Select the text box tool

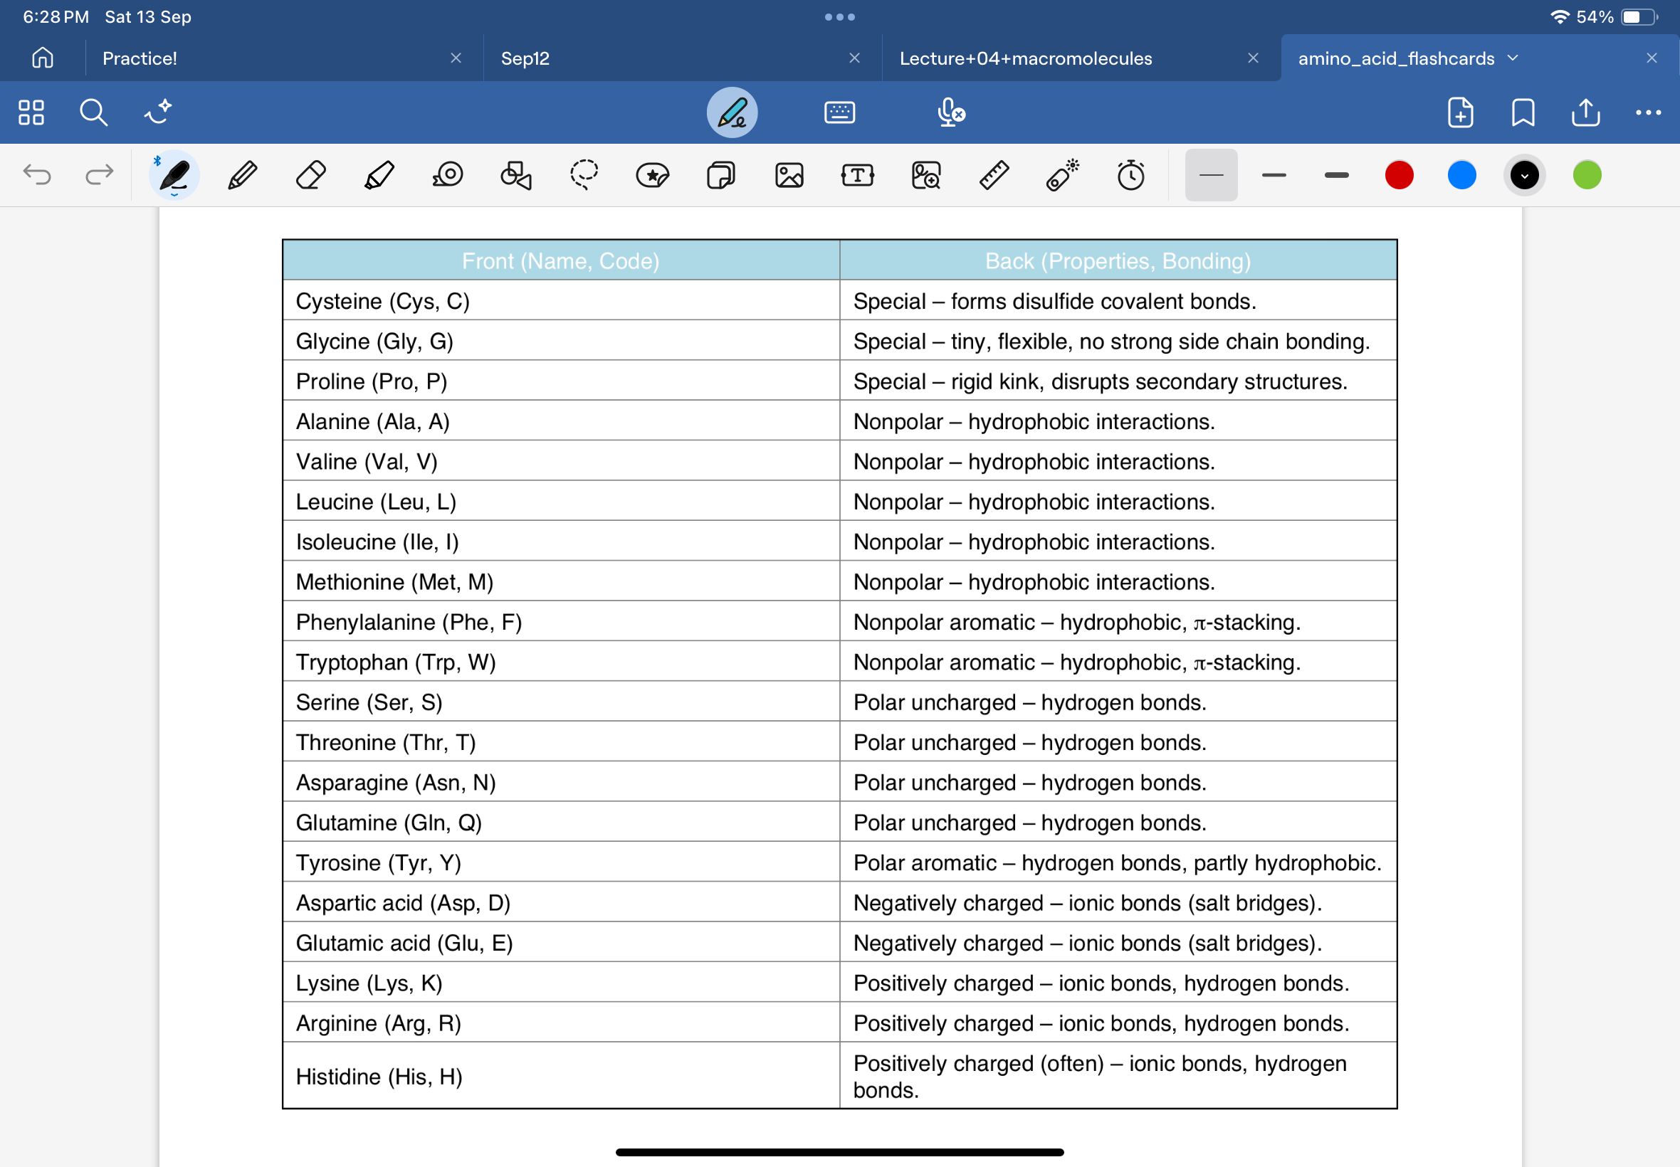click(x=857, y=175)
